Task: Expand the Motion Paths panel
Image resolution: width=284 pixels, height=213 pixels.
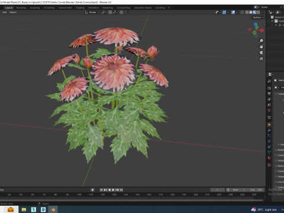Action: (276, 166)
